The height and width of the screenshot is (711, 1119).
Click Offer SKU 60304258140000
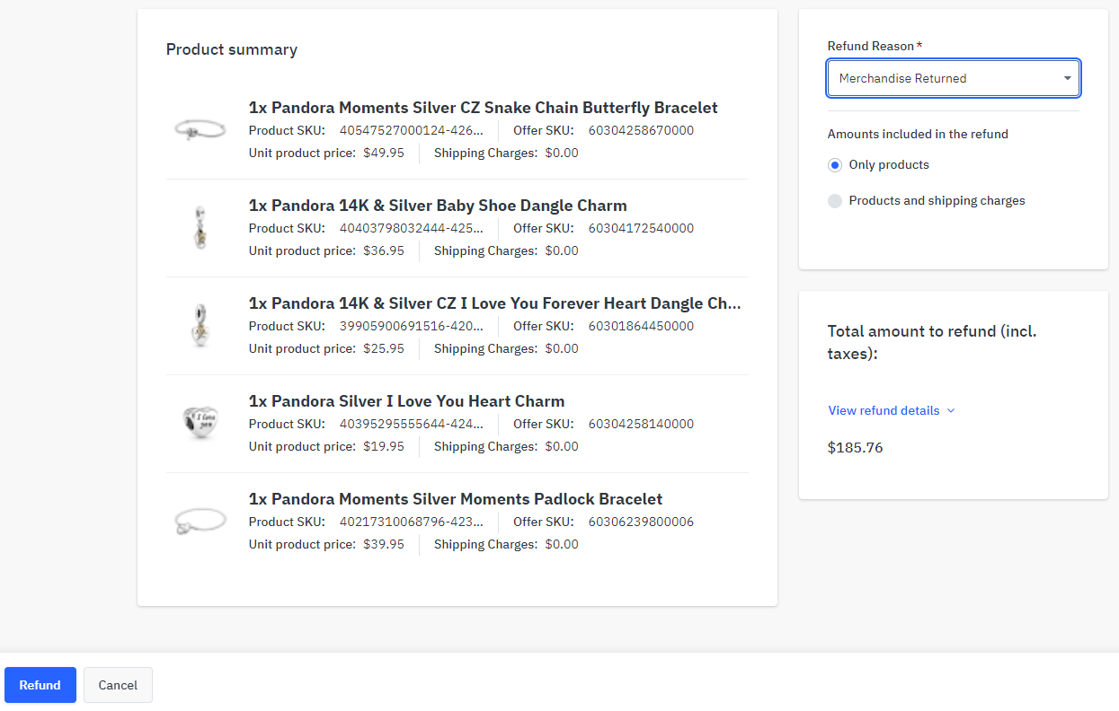click(x=641, y=424)
